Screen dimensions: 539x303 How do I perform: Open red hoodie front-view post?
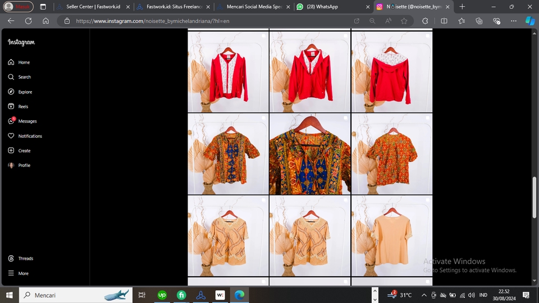click(x=229, y=72)
